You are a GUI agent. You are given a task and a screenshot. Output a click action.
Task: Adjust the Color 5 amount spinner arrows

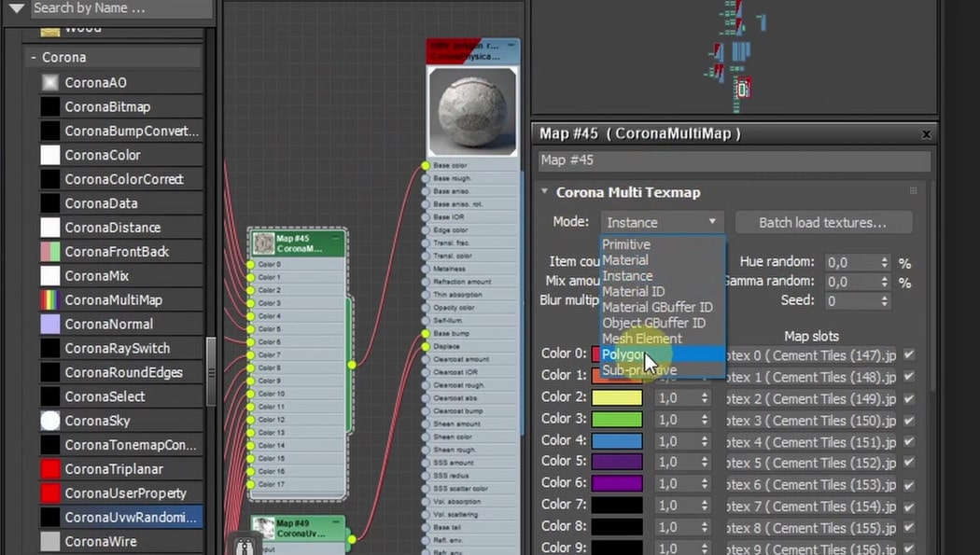point(705,463)
